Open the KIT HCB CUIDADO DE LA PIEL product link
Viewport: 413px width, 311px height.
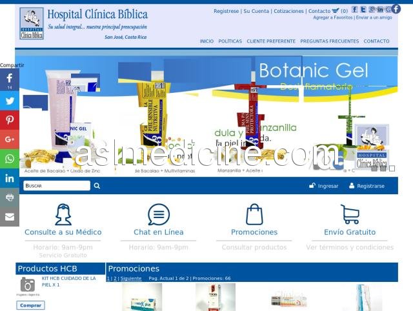(69, 281)
